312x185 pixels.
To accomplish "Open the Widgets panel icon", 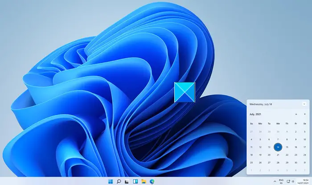I will (x=135, y=181).
